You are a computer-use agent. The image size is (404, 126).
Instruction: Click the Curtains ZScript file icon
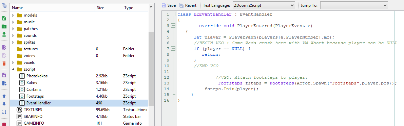(x=22, y=90)
